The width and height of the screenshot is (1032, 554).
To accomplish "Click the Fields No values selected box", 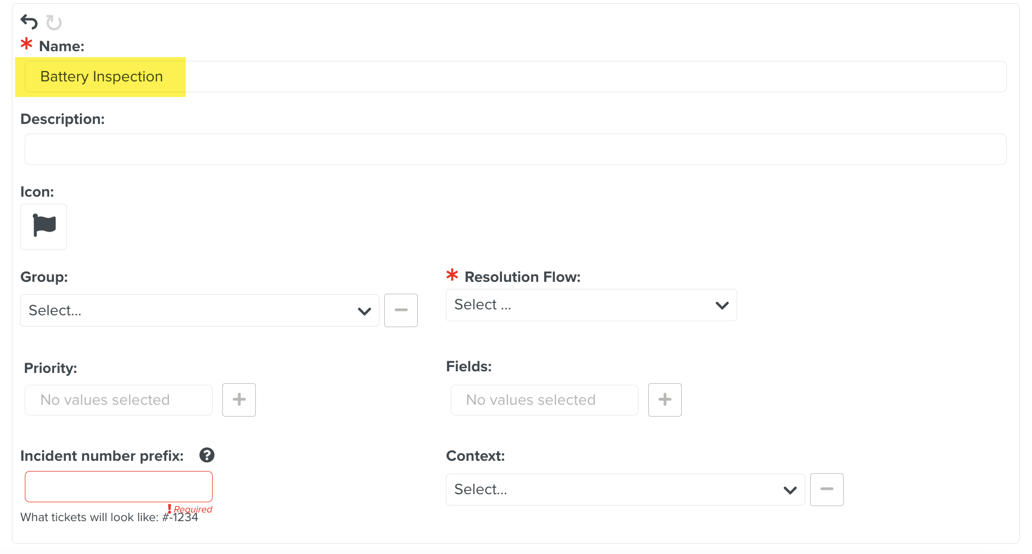I will click(x=545, y=400).
